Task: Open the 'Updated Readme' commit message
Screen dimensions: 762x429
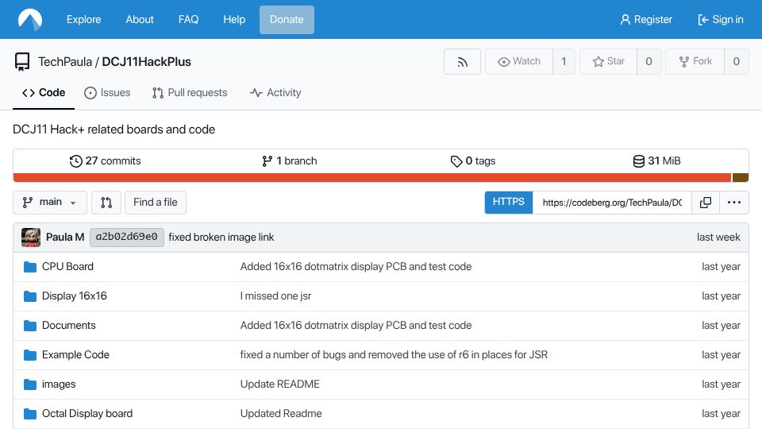Action: click(x=281, y=413)
